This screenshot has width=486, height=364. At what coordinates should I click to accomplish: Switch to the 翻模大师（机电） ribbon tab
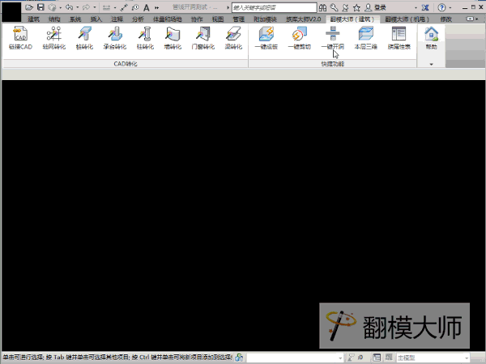click(407, 18)
